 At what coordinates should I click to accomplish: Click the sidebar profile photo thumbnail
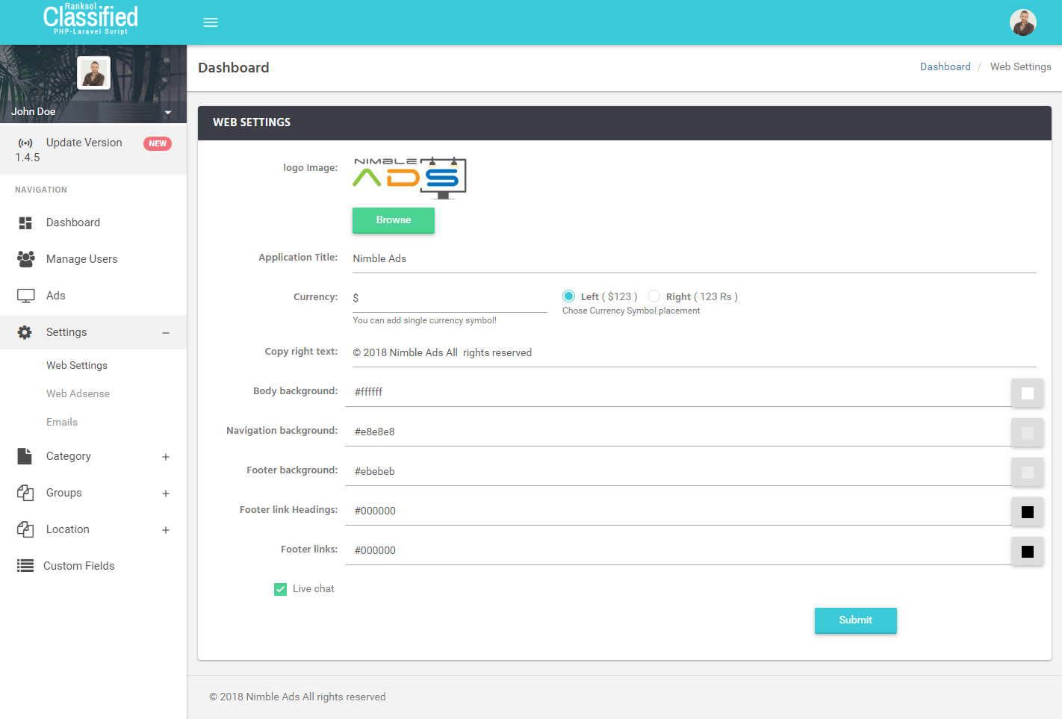coord(93,72)
